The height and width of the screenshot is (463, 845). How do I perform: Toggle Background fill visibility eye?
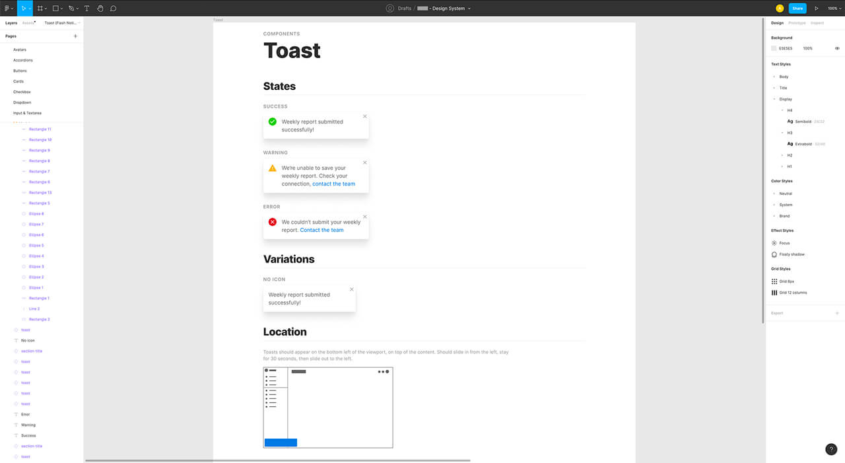coord(837,48)
